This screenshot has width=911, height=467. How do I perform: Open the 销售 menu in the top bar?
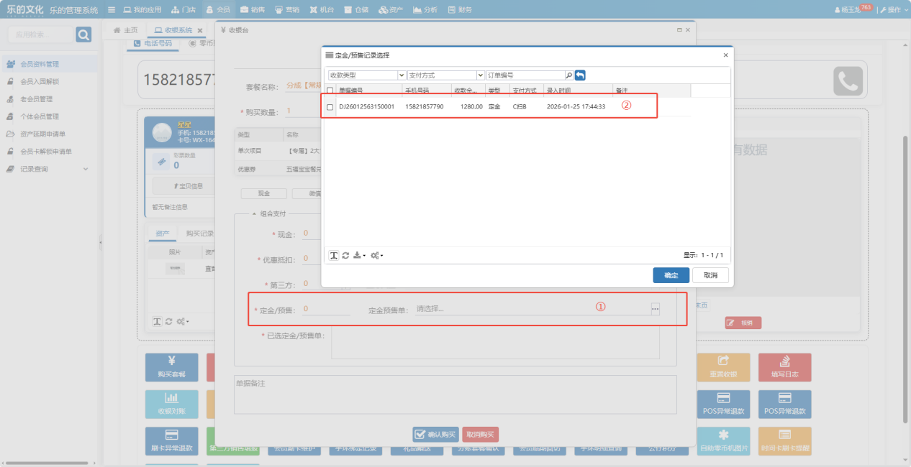coord(253,10)
